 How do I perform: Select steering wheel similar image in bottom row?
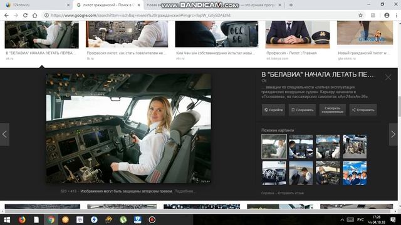pyautogui.click(x=274, y=173)
